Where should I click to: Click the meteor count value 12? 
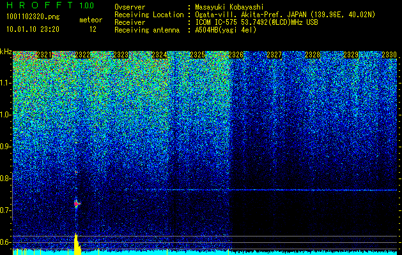pyautogui.click(x=93, y=29)
